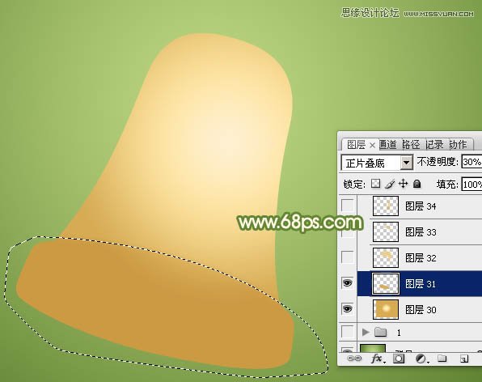
Task: Click the 填充 label
Action: [x=447, y=185]
